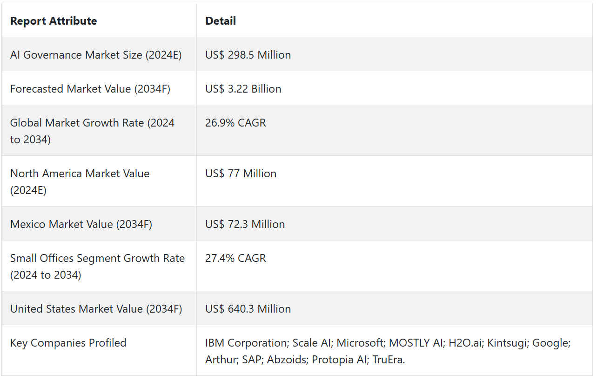
Task: Select the "Small Offices Segment Growth Rate" cell
Action: coord(97,266)
